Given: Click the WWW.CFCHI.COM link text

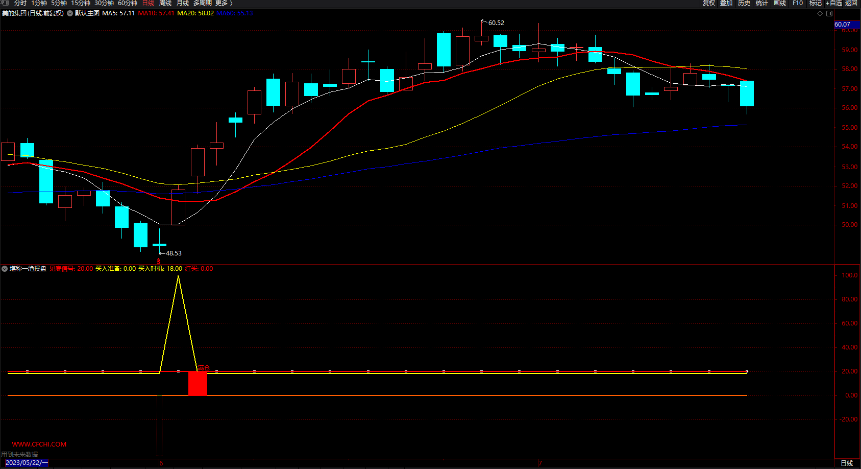Looking at the screenshot, I should [39, 444].
